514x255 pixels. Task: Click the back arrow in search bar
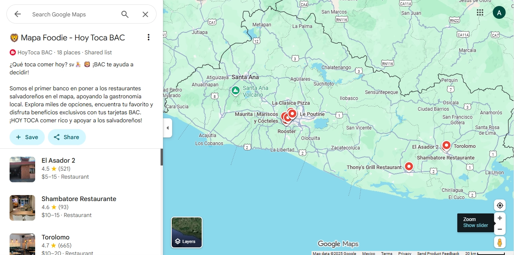(x=18, y=14)
